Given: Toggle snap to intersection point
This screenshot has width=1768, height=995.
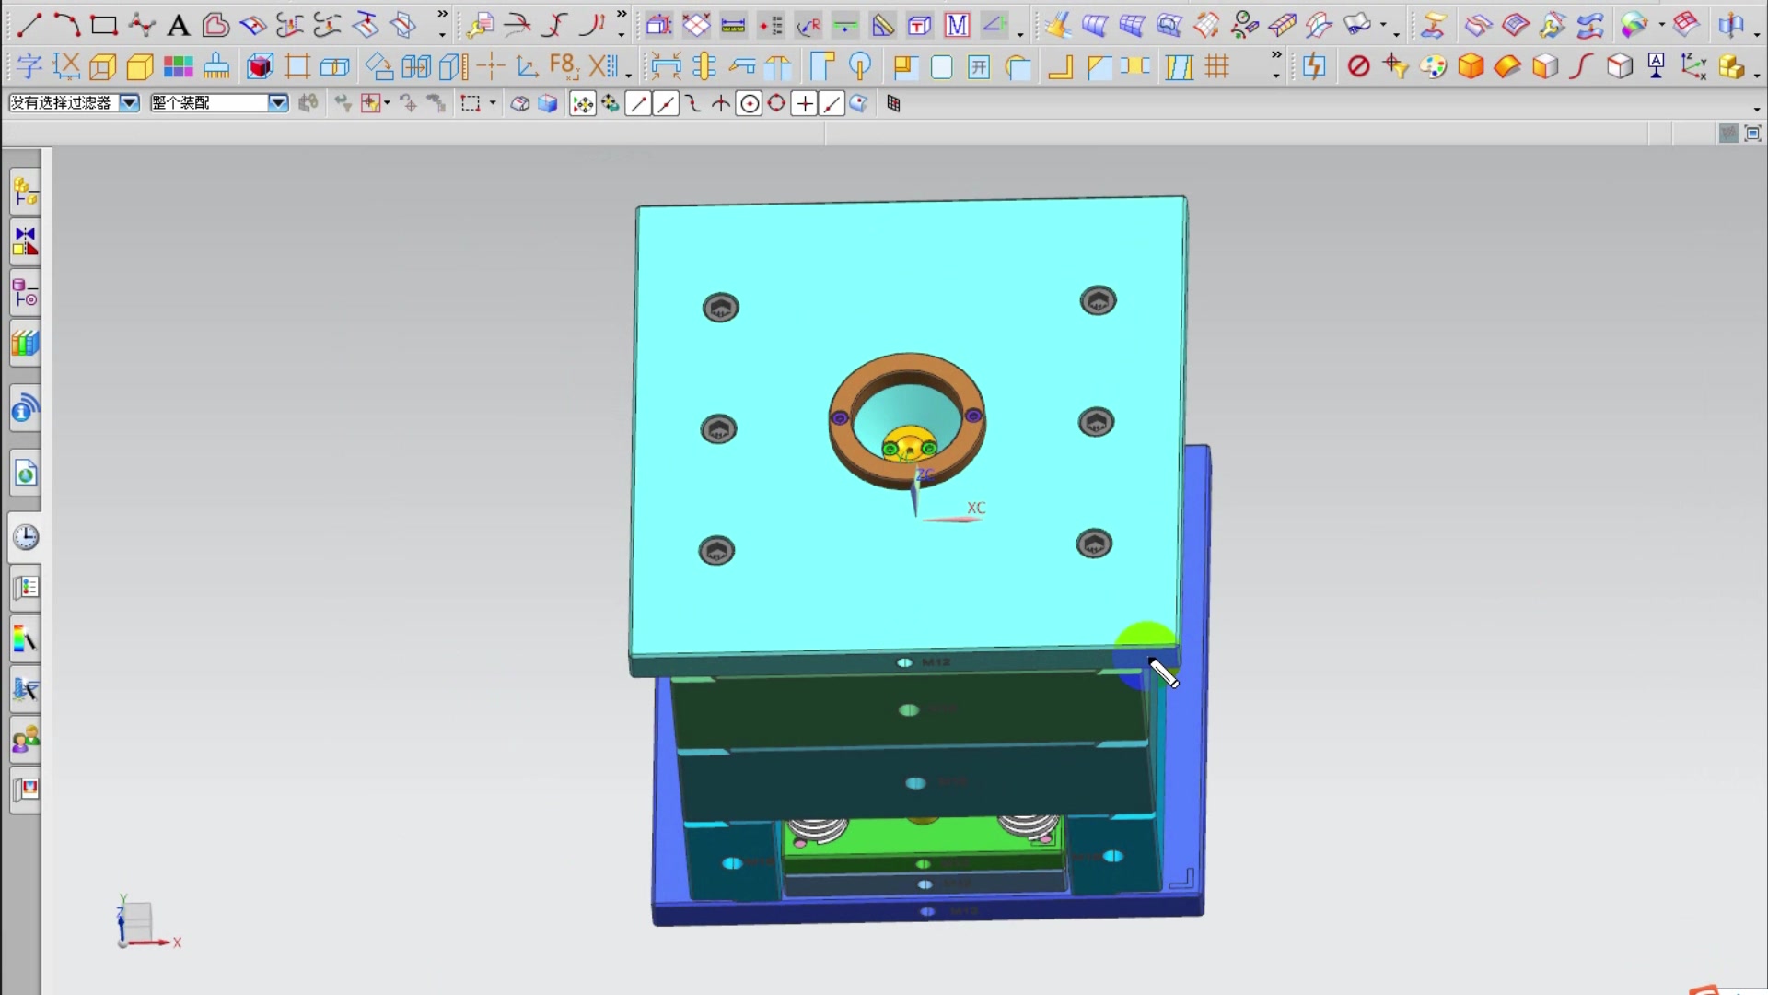Looking at the screenshot, I should click(721, 104).
